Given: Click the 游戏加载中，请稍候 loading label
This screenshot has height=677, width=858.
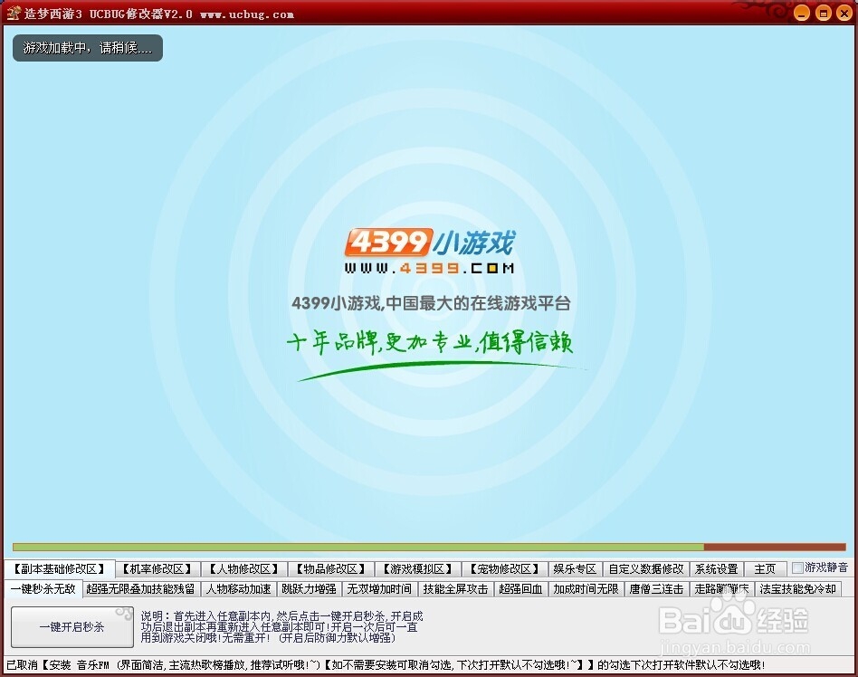Looking at the screenshot, I should click(x=88, y=48).
